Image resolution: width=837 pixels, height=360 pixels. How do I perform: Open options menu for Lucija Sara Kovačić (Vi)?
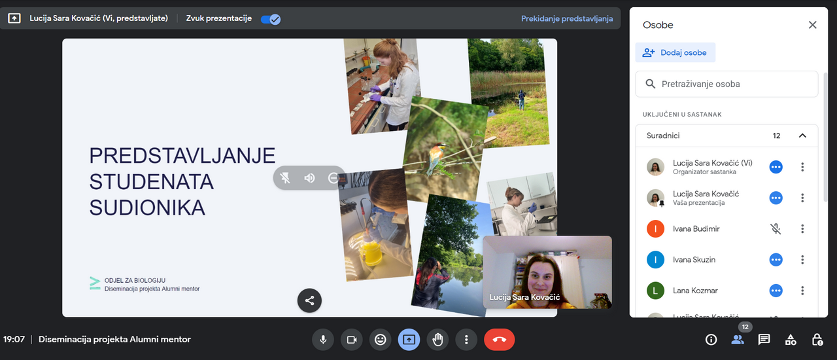pyautogui.click(x=802, y=167)
